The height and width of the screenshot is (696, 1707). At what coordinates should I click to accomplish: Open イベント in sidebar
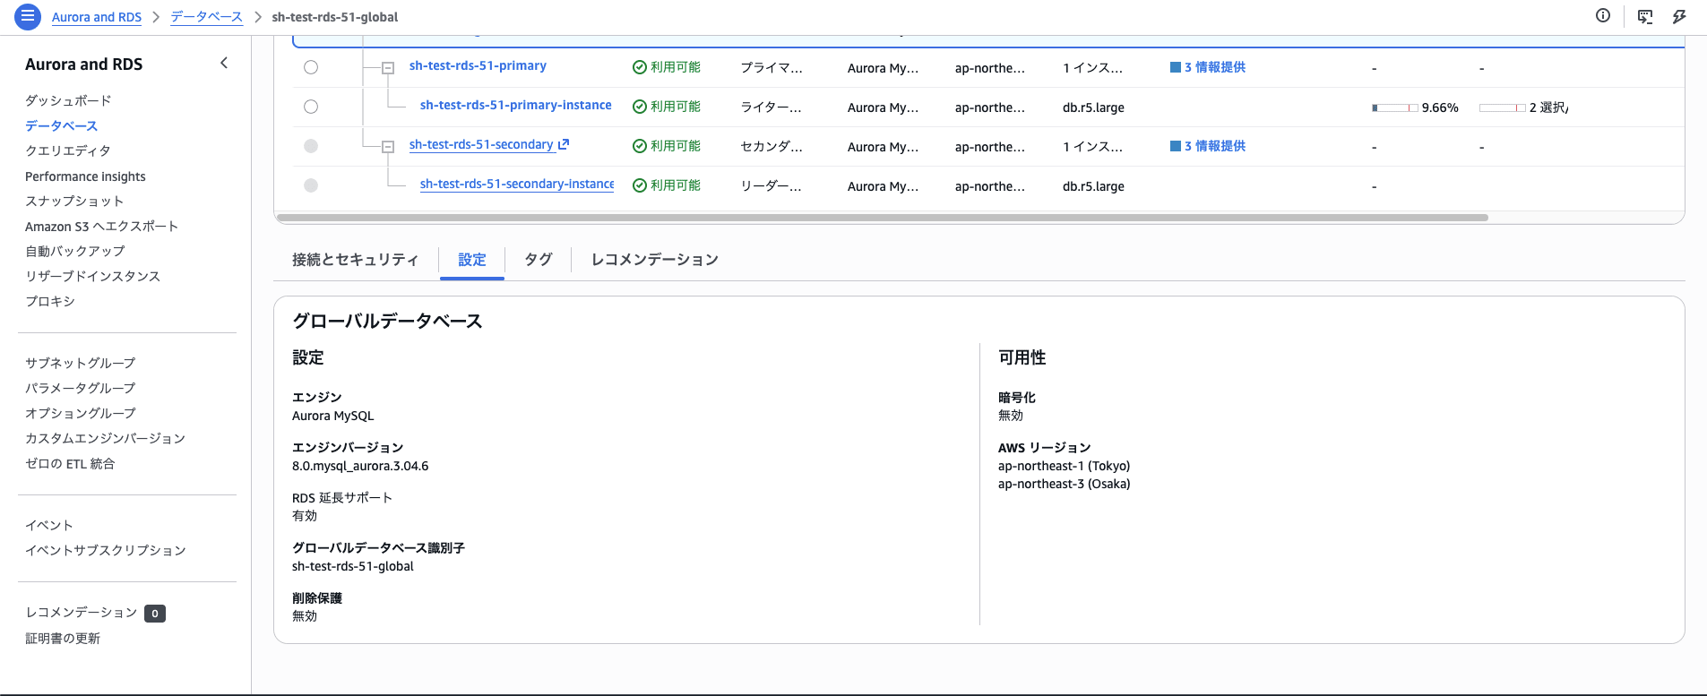pyautogui.click(x=49, y=525)
